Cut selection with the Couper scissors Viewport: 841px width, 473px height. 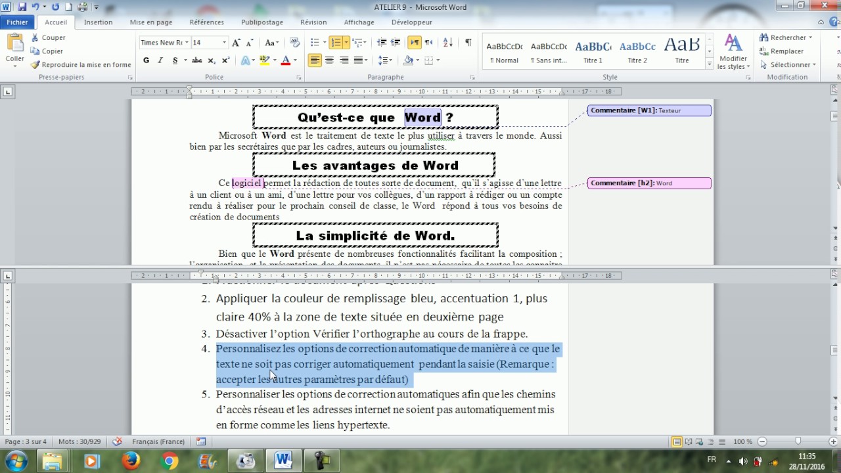48,38
